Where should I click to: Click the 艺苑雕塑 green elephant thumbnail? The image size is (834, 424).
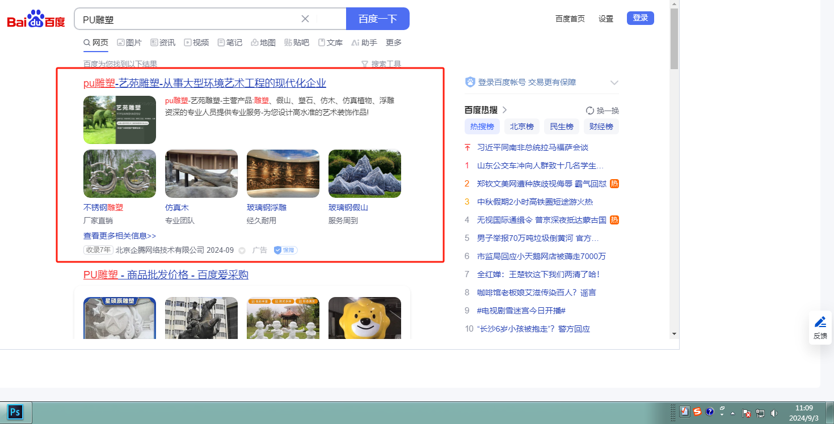tap(120, 120)
